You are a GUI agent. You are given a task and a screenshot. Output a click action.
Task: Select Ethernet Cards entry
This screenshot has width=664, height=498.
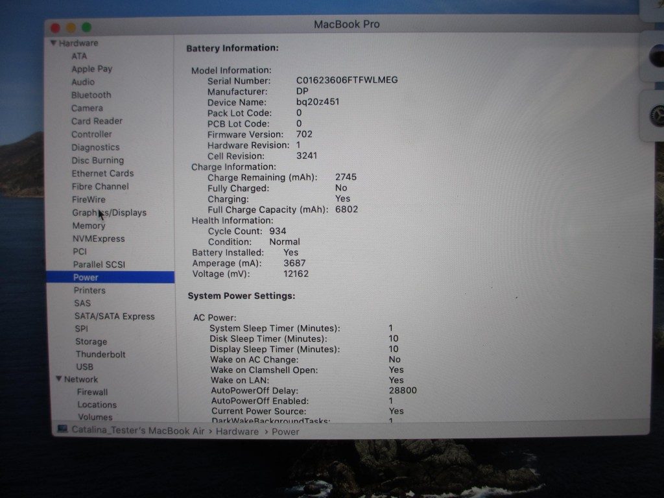pos(102,173)
